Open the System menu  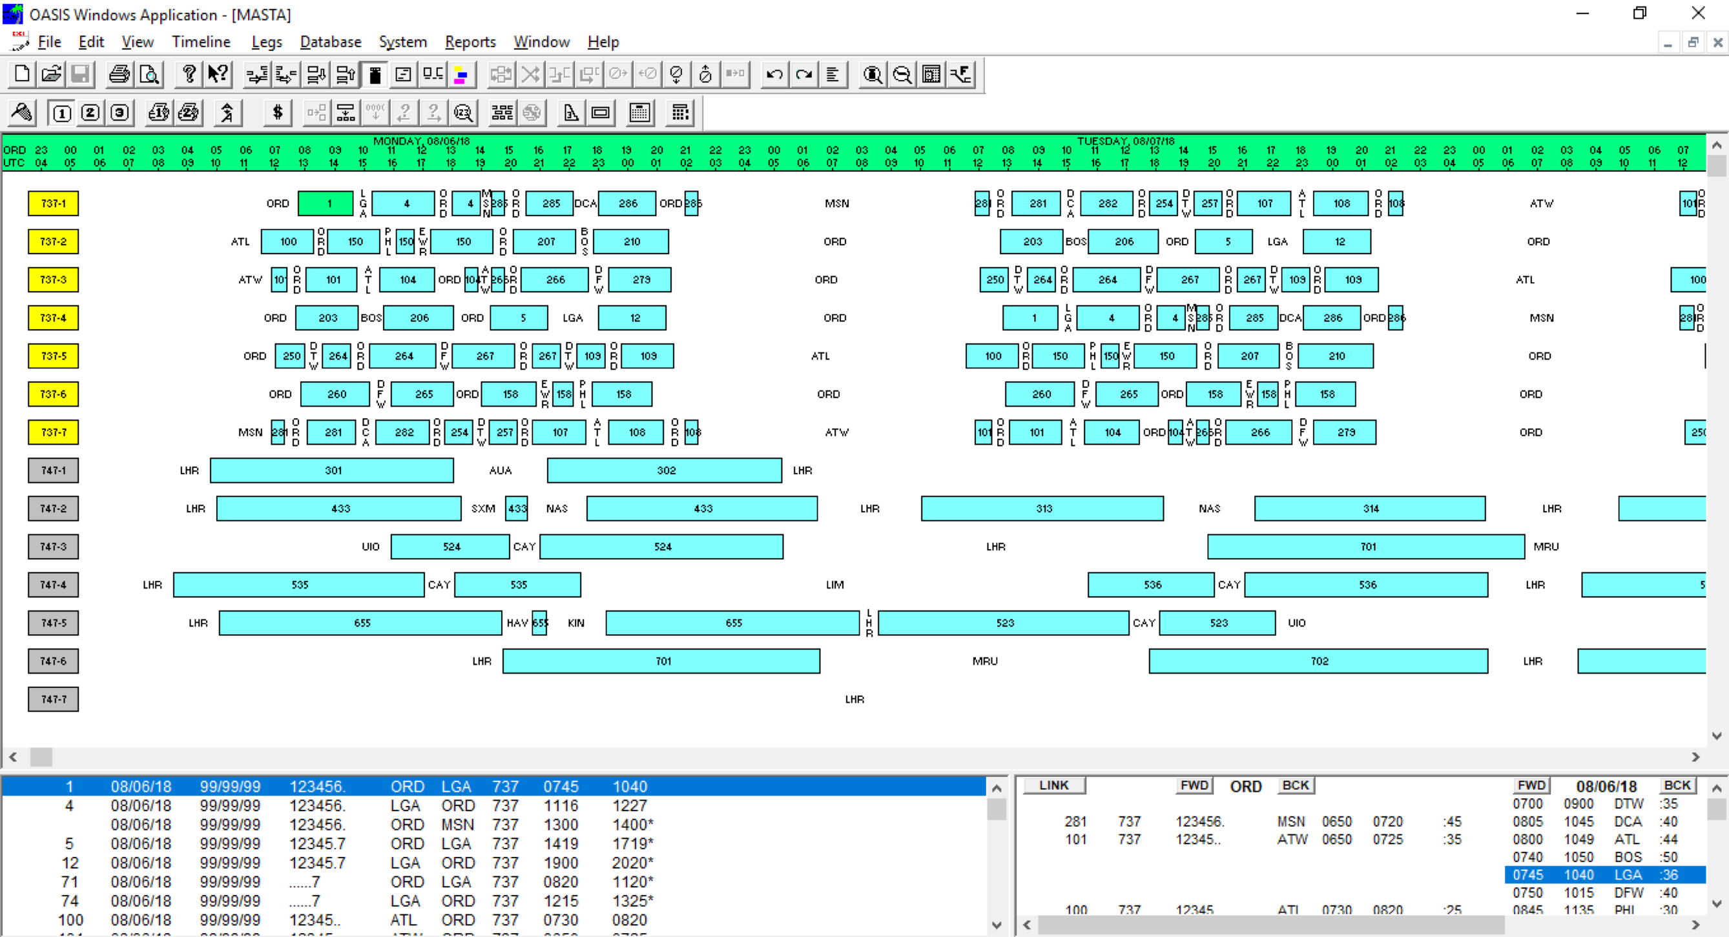coord(403,41)
